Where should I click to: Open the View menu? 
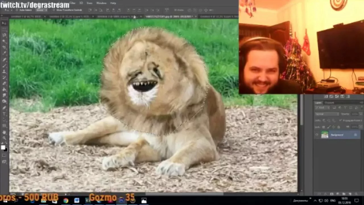point(90,3)
